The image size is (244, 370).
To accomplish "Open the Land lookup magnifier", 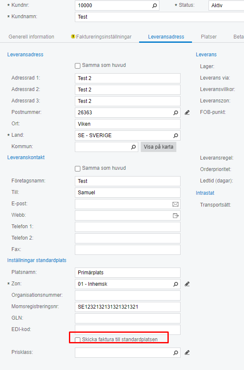I will pos(175,135).
